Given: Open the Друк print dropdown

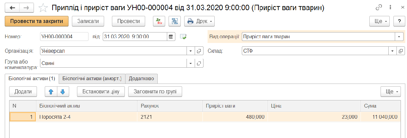Looking at the screenshot, I should [199, 21].
